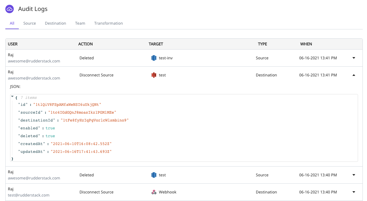Viewport: 367px width, 201px height.
Task: Expand details for the Deleted test-inv entry
Action: pos(354,58)
